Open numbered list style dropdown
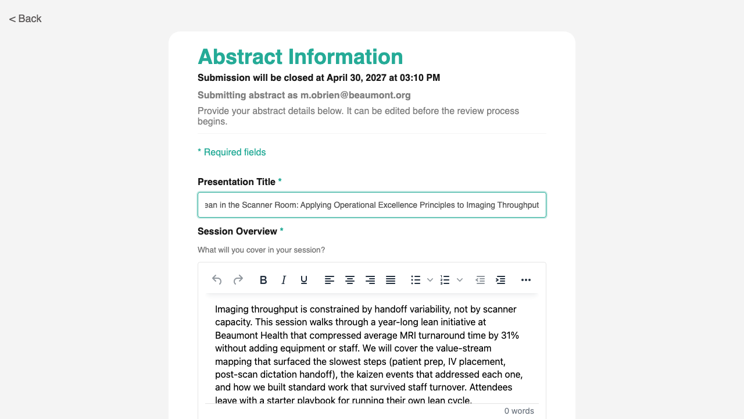 tap(460, 280)
